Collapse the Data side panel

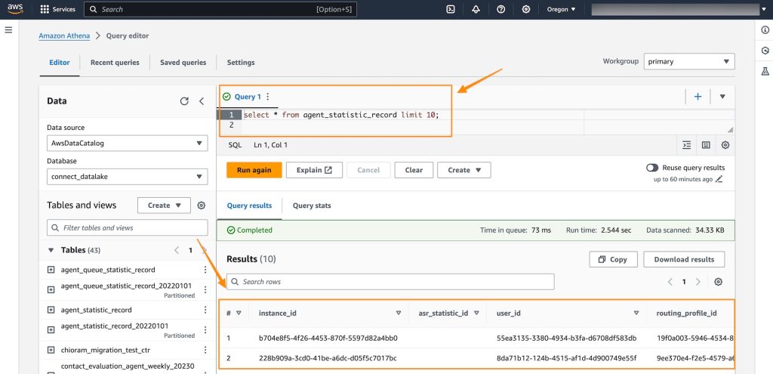tap(202, 101)
